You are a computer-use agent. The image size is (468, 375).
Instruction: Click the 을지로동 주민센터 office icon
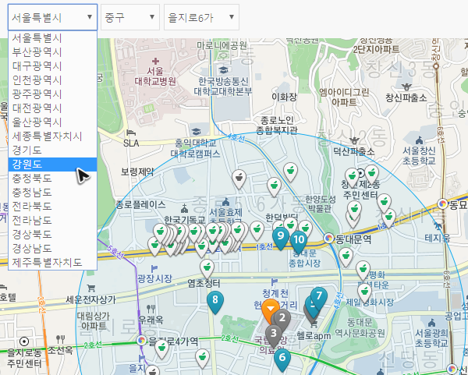pos(24,341)
